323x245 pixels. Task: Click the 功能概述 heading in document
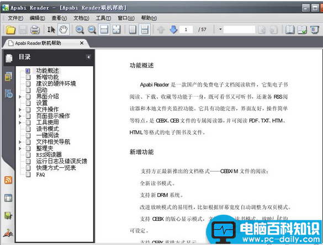142,66
